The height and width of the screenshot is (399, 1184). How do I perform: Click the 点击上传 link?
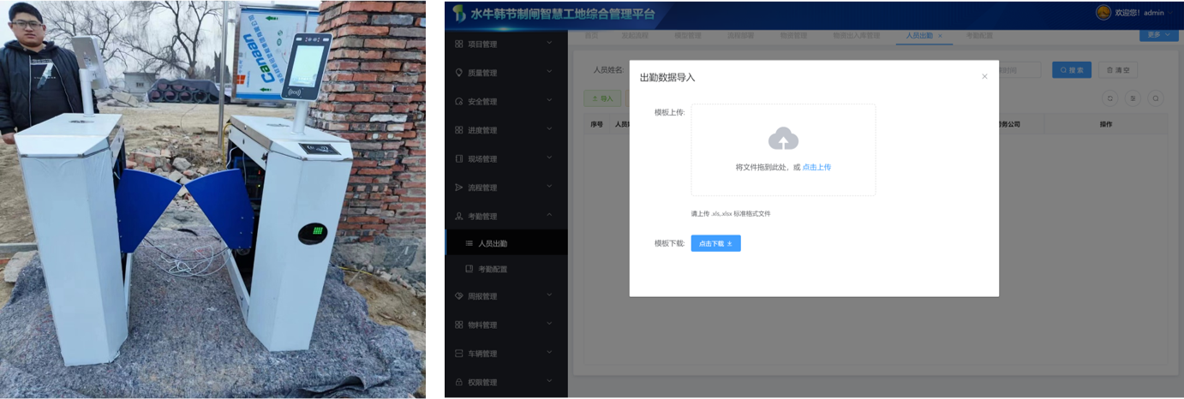[816, 168]
